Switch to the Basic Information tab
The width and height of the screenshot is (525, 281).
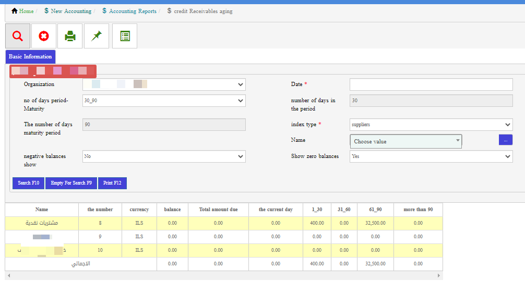30,56
